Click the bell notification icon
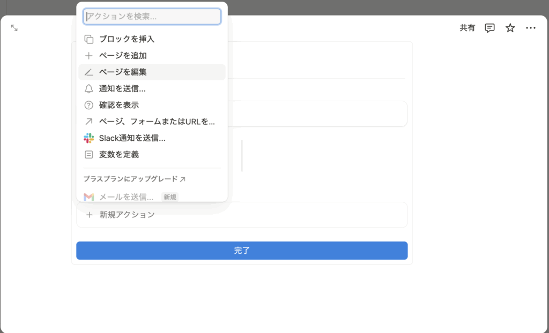549x333 pixels. coord(89,89)
